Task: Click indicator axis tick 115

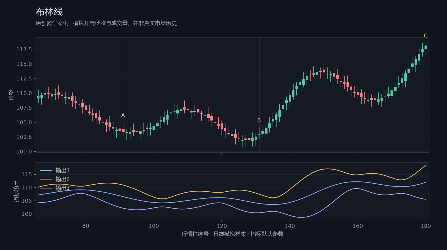Action: [x=27, y=174]
